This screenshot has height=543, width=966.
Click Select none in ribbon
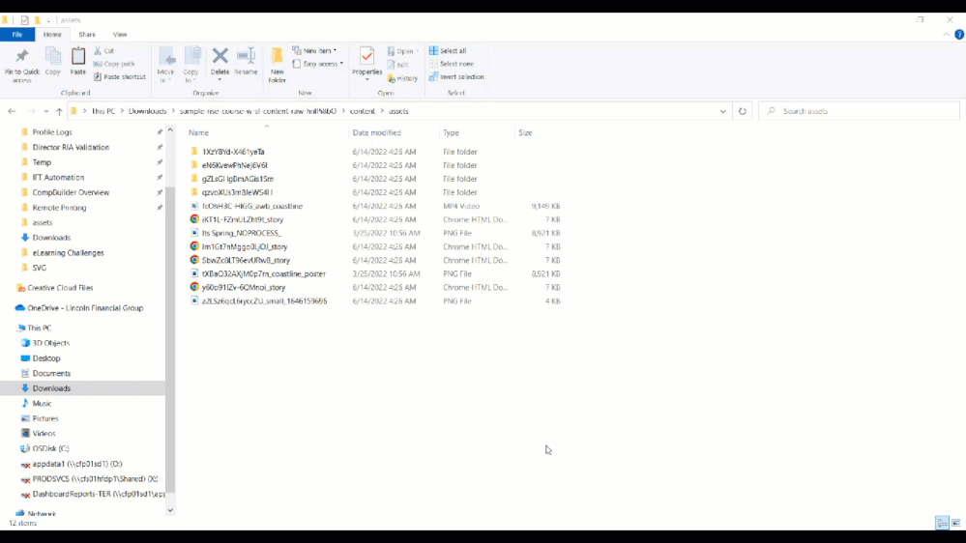point(452,64)
